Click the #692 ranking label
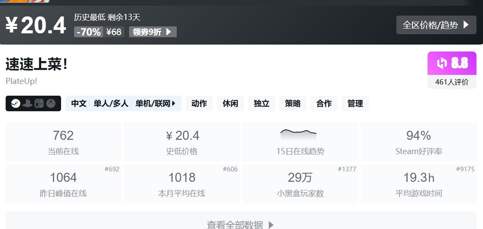The height and width of the screenshot is (229, 483). pyautogui.click(x=112, y=169)
